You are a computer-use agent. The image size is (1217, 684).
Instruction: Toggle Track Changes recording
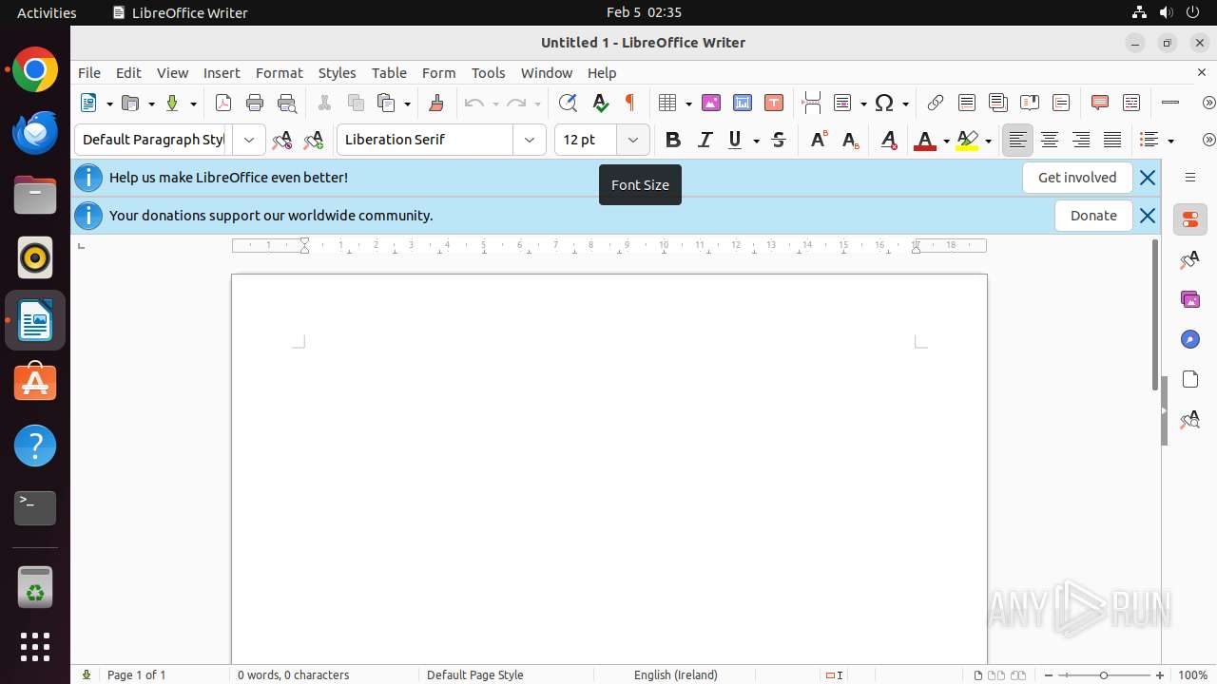tap(1131, 104)
